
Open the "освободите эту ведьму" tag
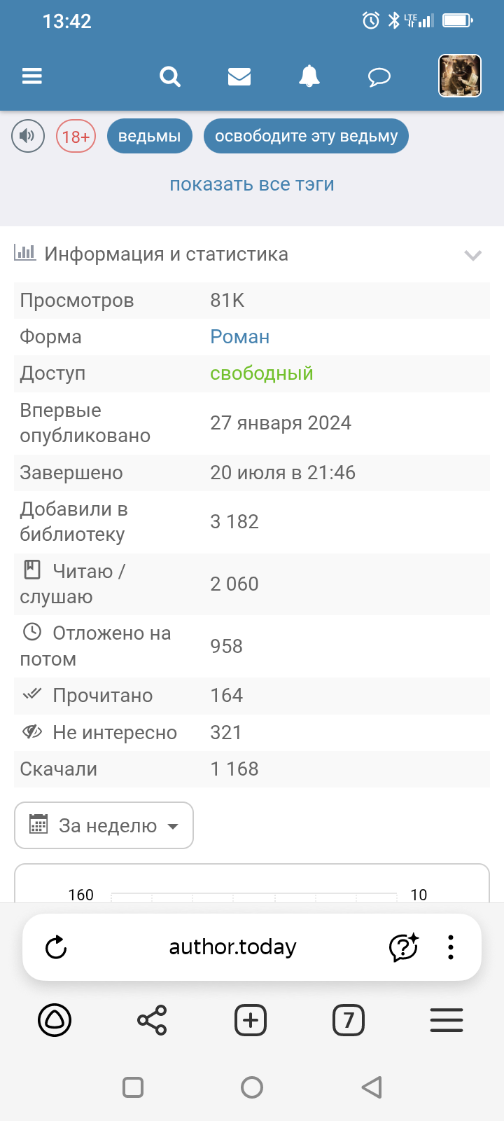point(306,136)
